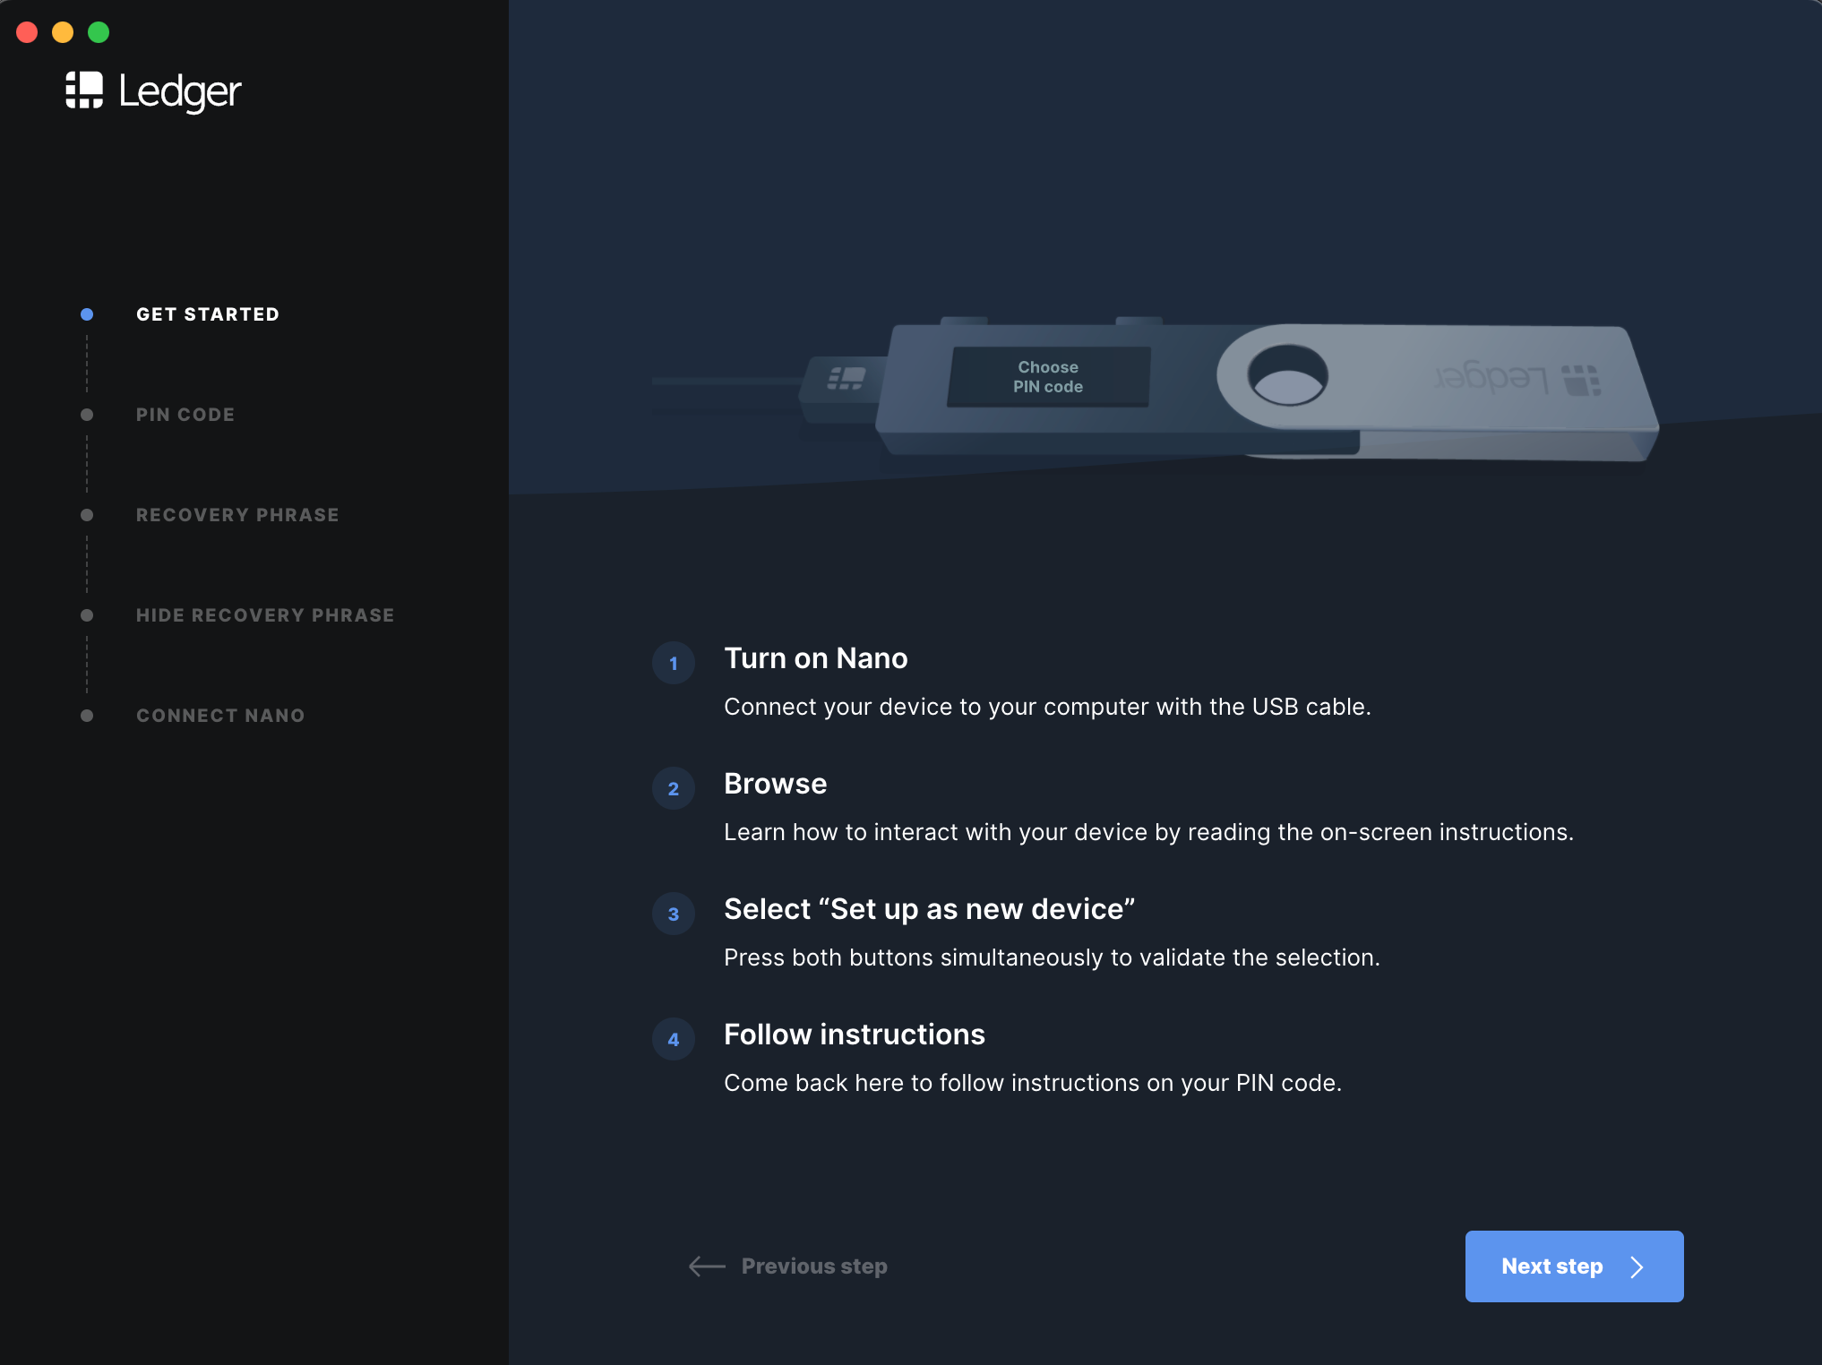Click the Ledger logo icon
Image resolution: width=1822 pixels, height=1365 pixels.
[x=84, y=90]
